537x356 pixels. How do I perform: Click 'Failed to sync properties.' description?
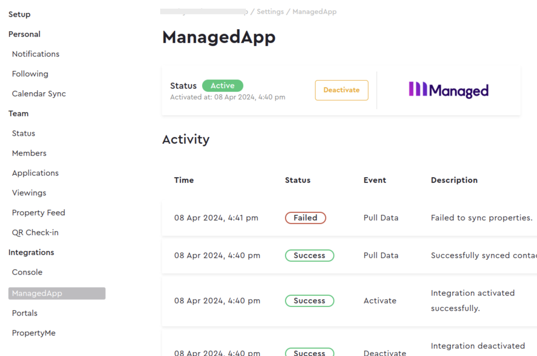(482, 218)
